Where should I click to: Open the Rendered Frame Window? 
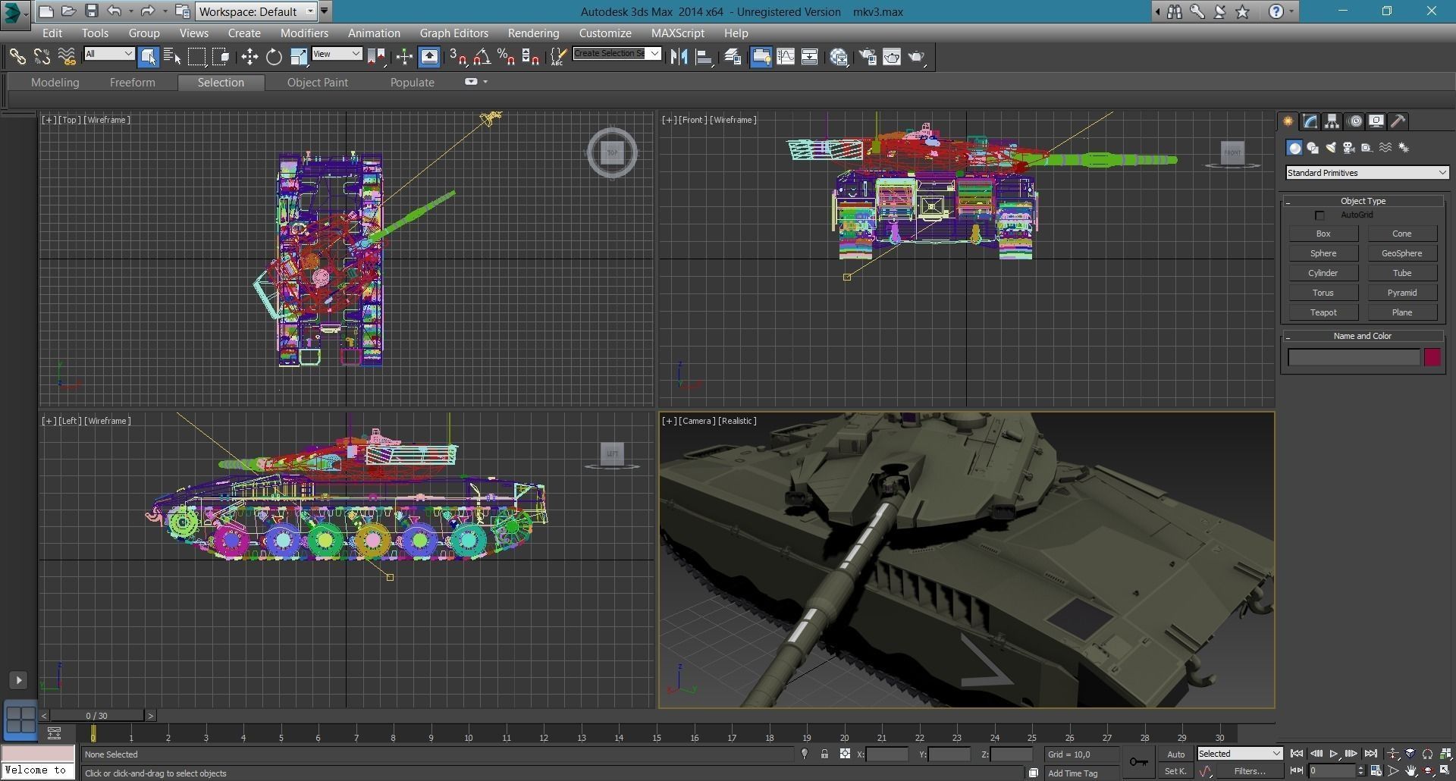point(892,57)
